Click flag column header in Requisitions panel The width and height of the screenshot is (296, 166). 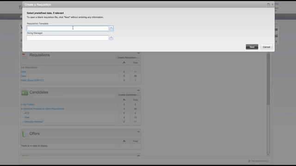[x=124, y=63]
